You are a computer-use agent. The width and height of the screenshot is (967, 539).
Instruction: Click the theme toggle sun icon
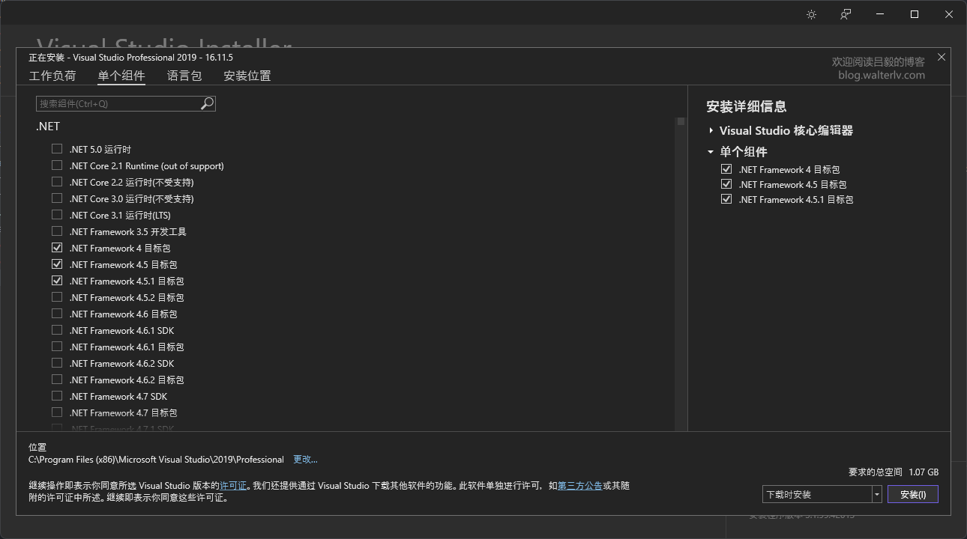(811, 15)
